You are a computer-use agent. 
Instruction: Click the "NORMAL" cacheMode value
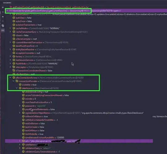point(55,28)
